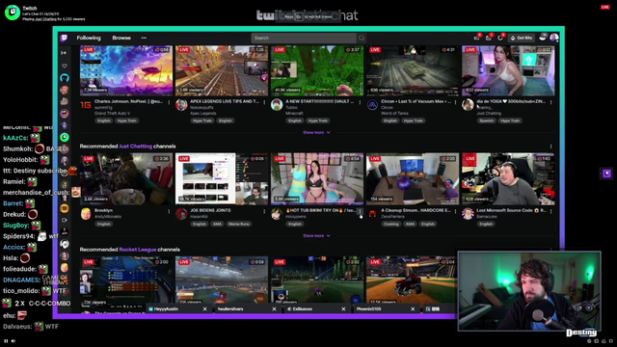The height and width of the screenshot is (347, 617).
Task: Click the Lost Microsoft Source Code stream title
Action: [511, 210]
